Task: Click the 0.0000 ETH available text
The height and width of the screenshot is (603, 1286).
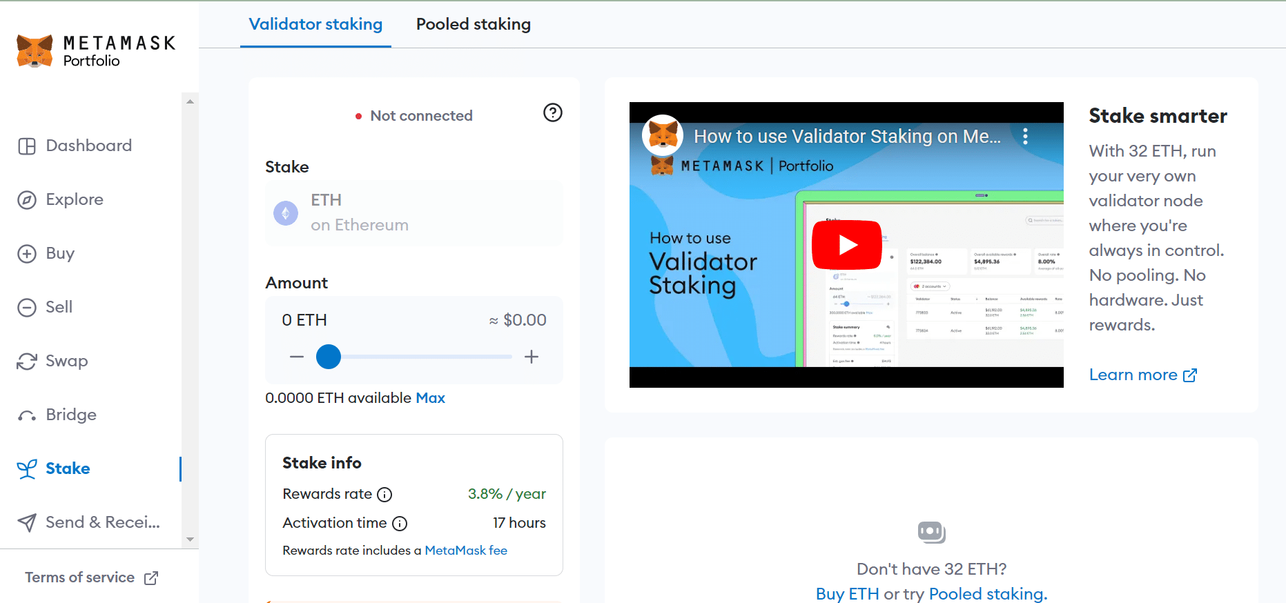Action: (338, 398)
